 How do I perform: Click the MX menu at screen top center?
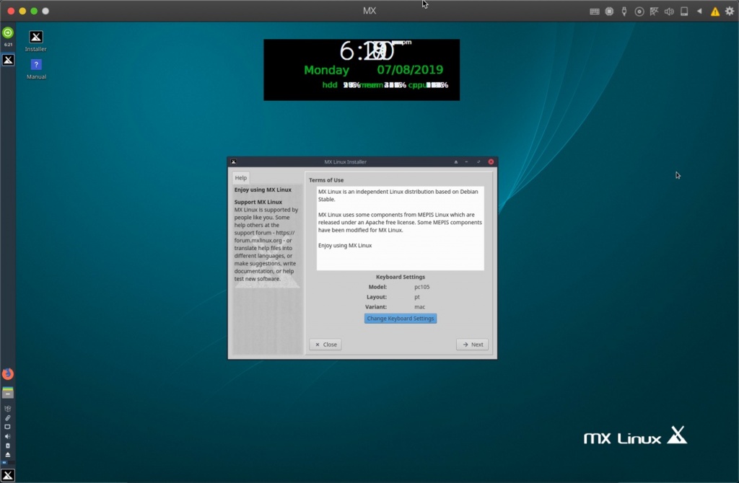pos(369,11)
